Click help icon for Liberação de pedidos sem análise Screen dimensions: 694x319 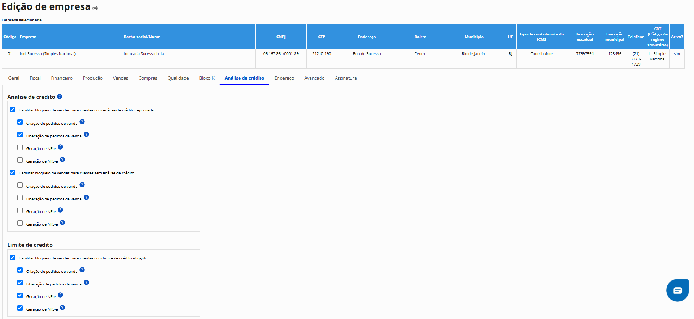86,198
